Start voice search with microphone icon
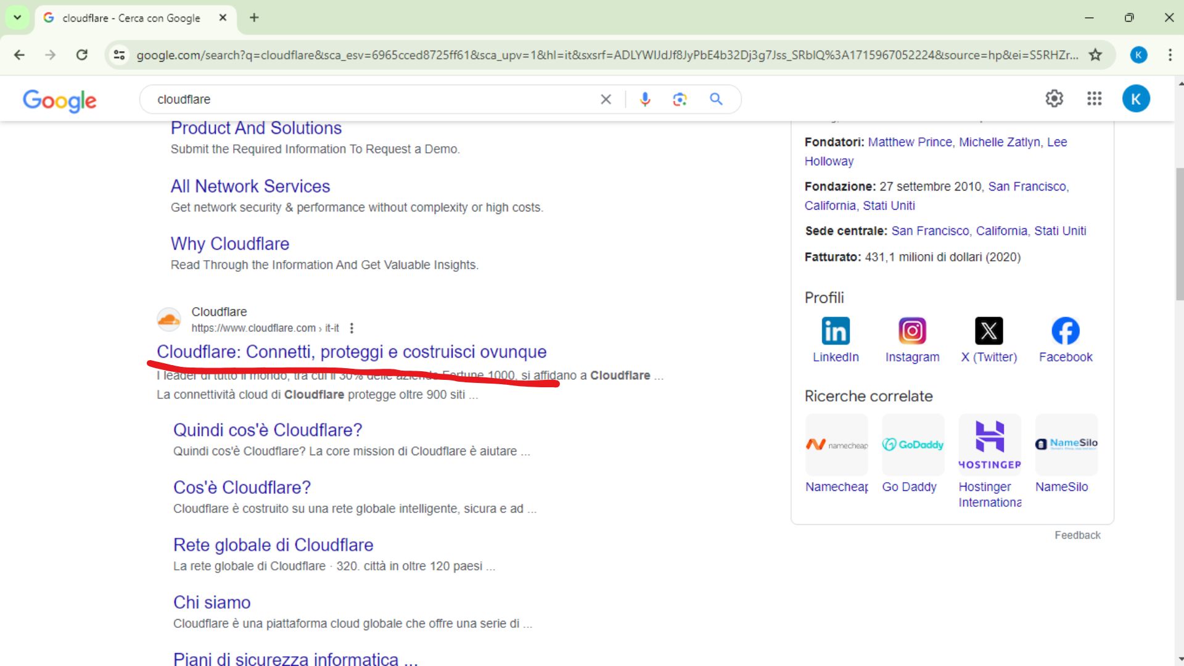 pos(645,99)
